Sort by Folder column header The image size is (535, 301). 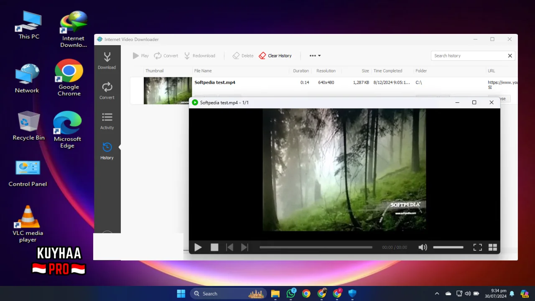tap(421, 71)
